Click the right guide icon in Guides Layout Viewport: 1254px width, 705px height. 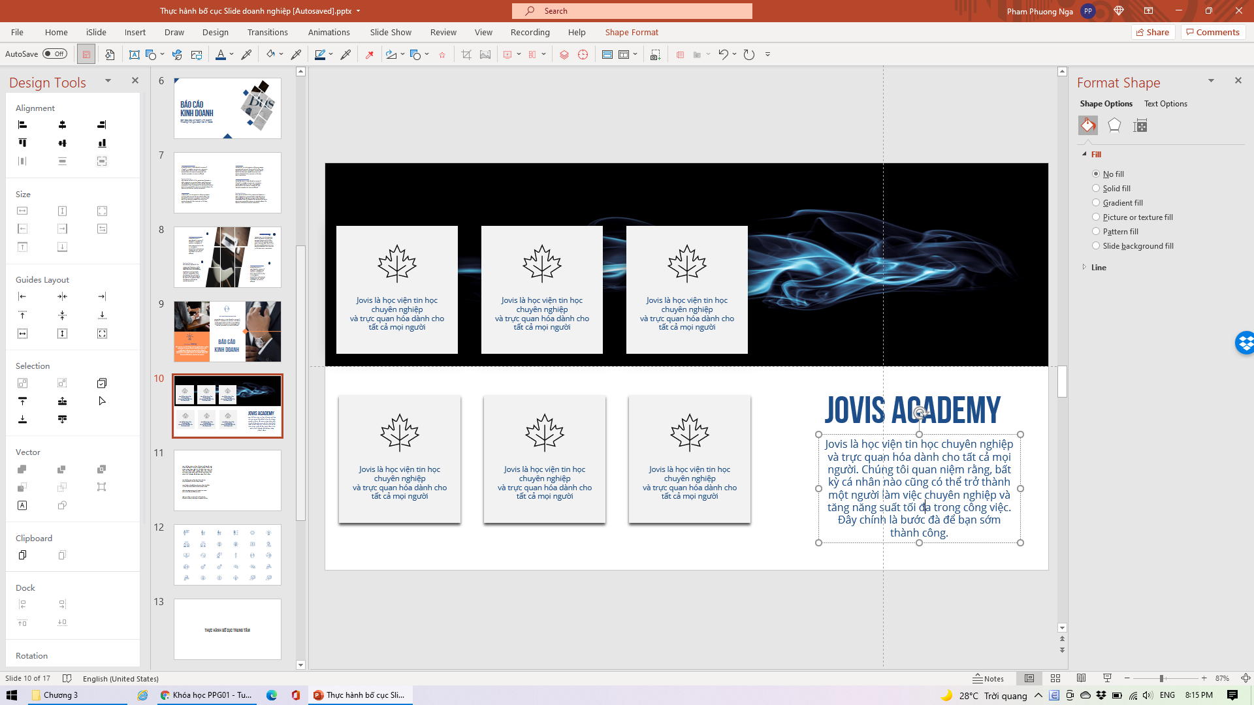pos(102,296)
